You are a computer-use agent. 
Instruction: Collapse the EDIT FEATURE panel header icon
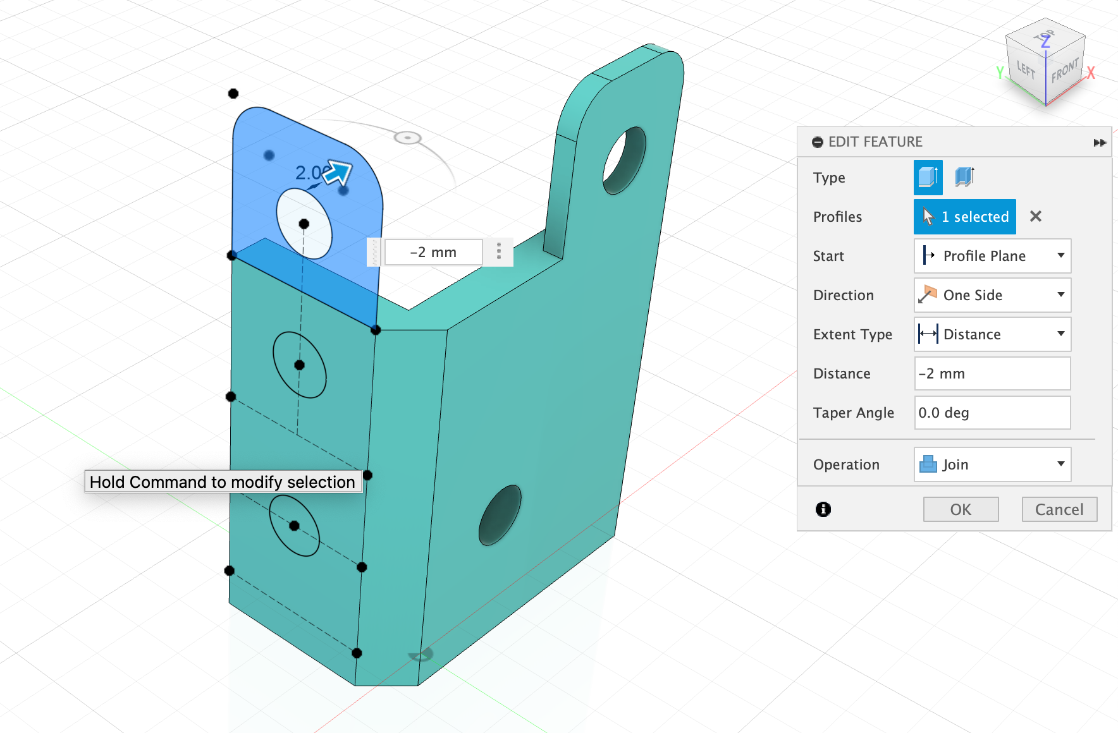point(818,142)
